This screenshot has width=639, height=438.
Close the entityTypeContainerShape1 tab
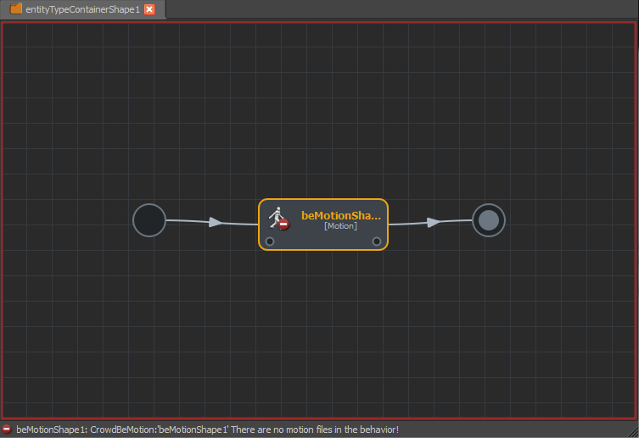(149, 9)
